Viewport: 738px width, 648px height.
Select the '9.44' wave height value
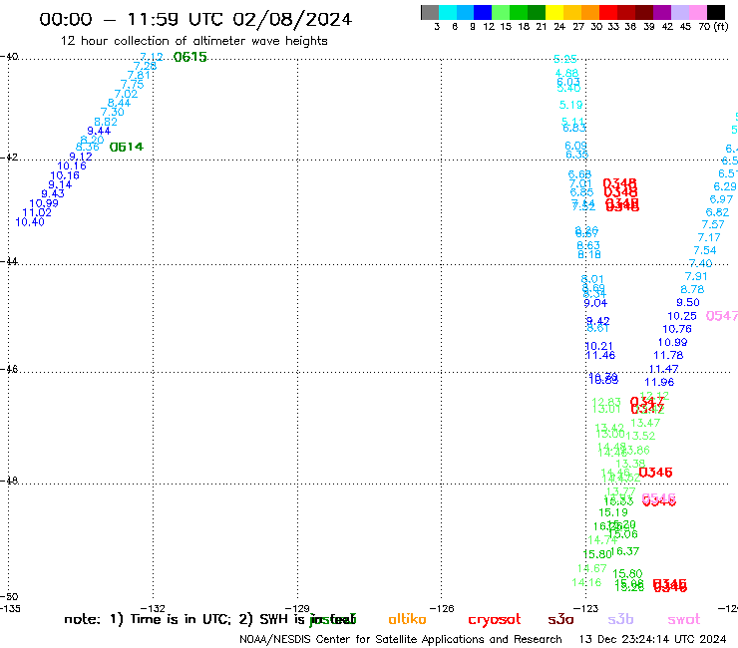pos(99,131)
